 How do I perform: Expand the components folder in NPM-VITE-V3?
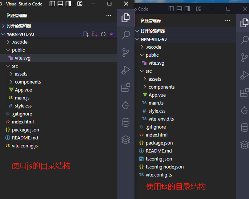coord(161,87)
